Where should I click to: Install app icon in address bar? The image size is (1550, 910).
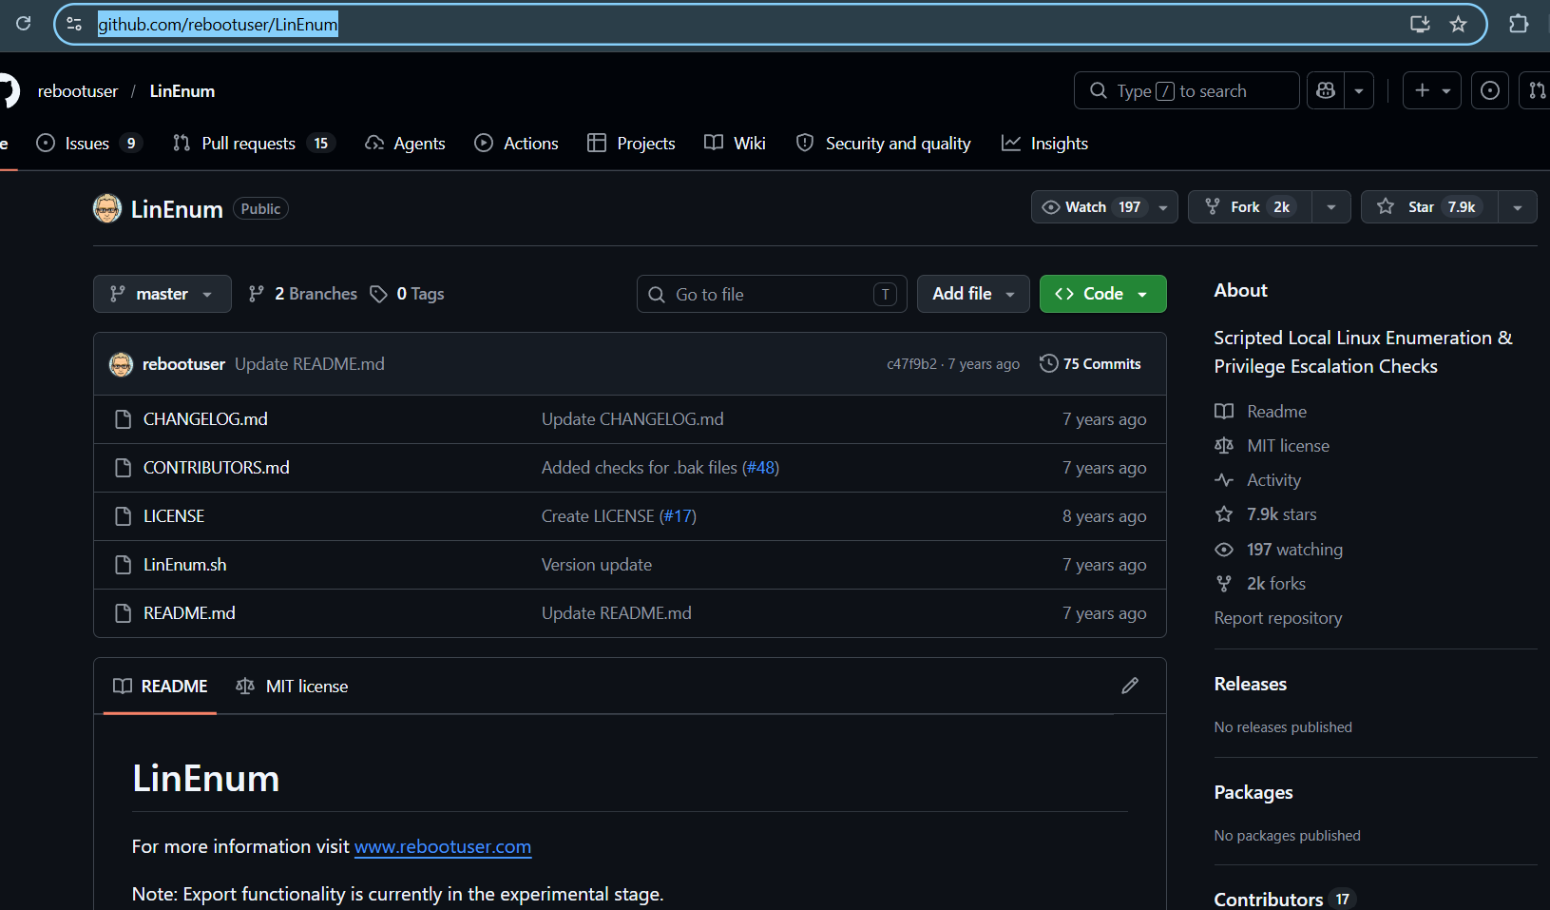pyautogui.click(x=1420, y=24)
